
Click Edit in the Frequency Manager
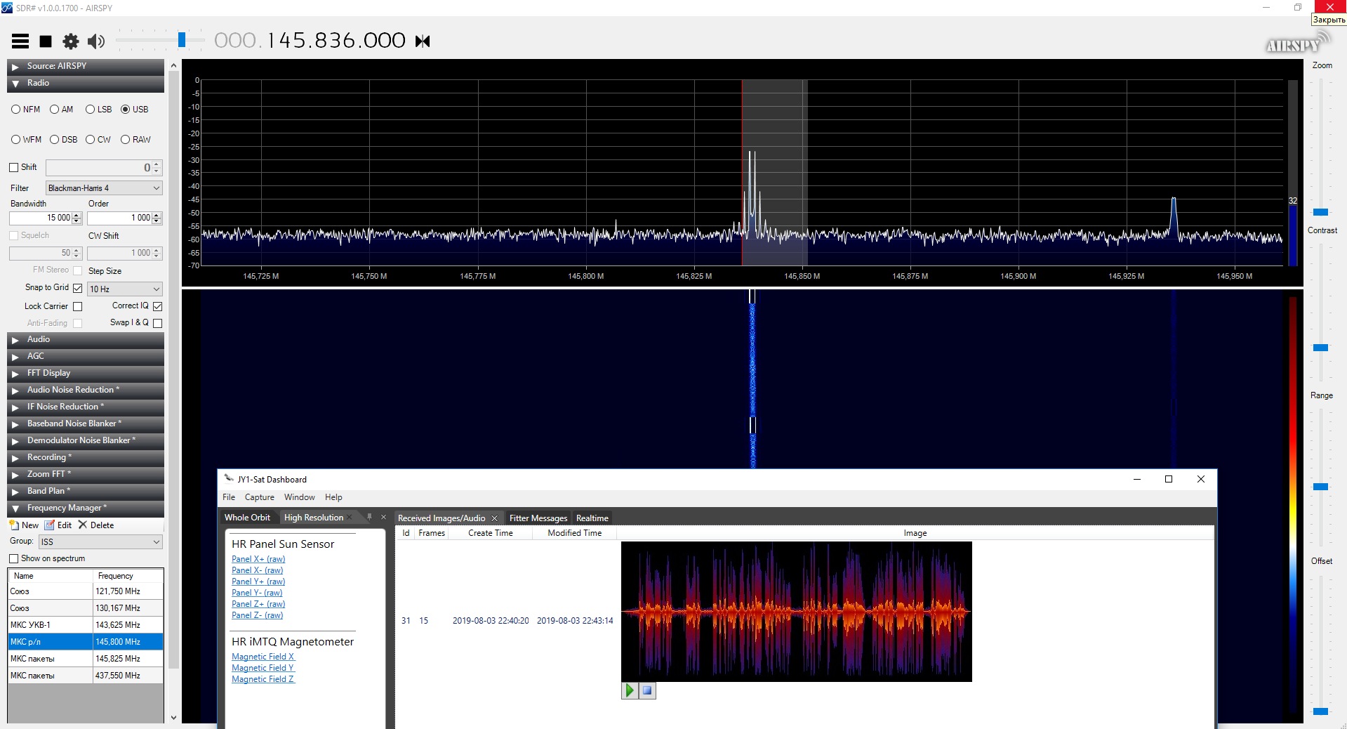(58, 525)
